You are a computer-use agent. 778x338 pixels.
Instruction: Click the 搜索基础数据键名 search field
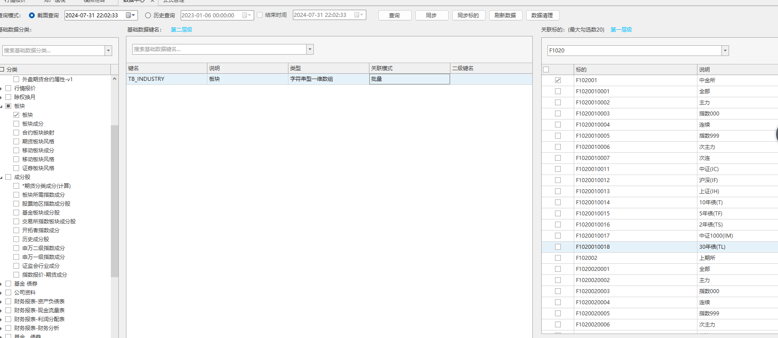(x=219, y=49)
